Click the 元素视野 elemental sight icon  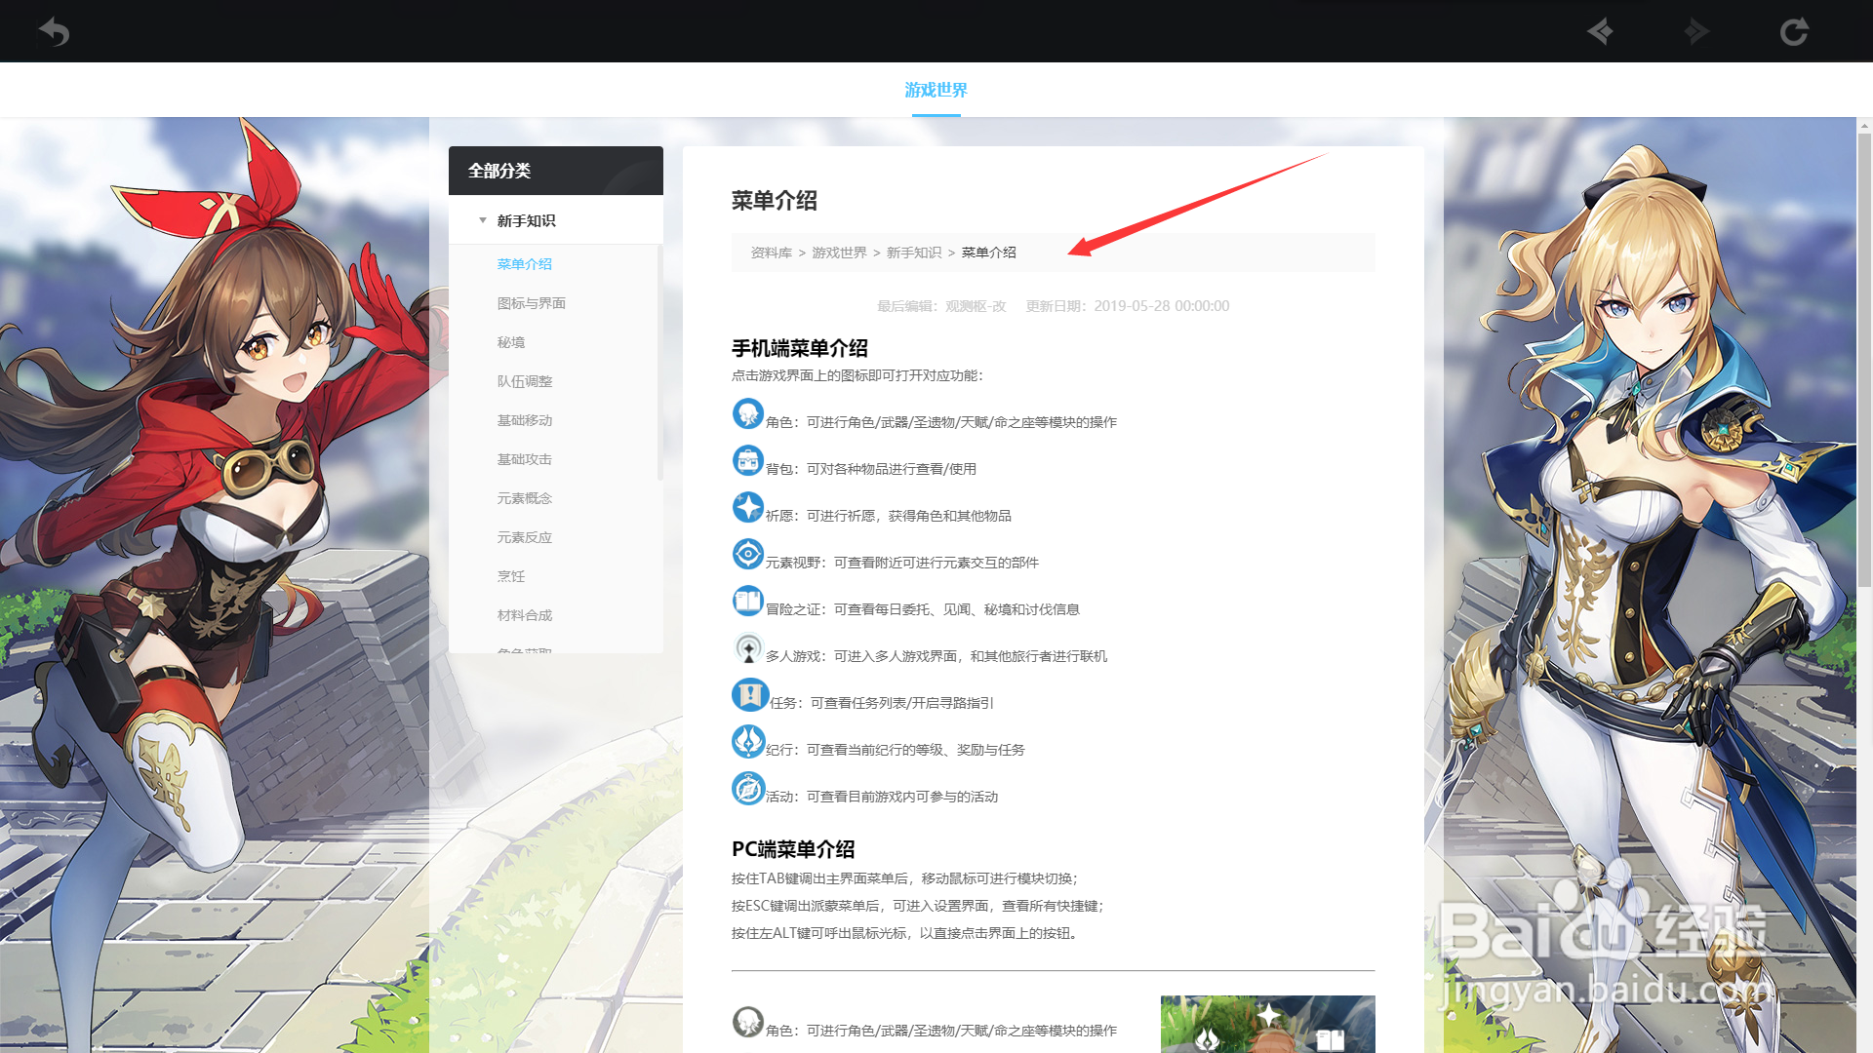tap(748, 554)
